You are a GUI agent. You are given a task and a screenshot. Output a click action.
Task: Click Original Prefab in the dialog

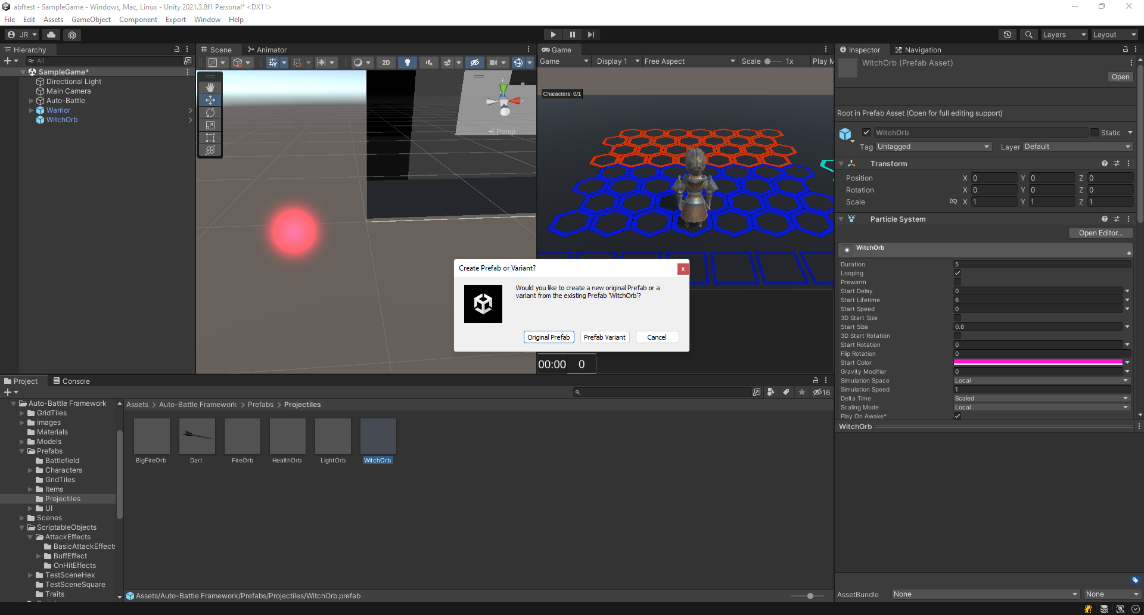point(549,337)
